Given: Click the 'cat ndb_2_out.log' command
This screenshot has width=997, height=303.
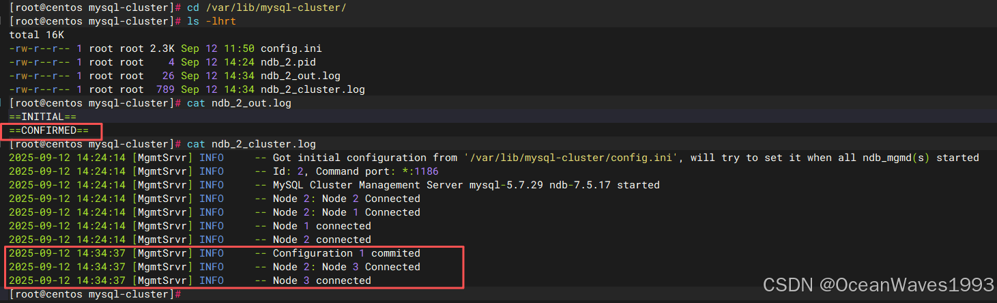Looking at the screenshot, I should coord(239,103).
